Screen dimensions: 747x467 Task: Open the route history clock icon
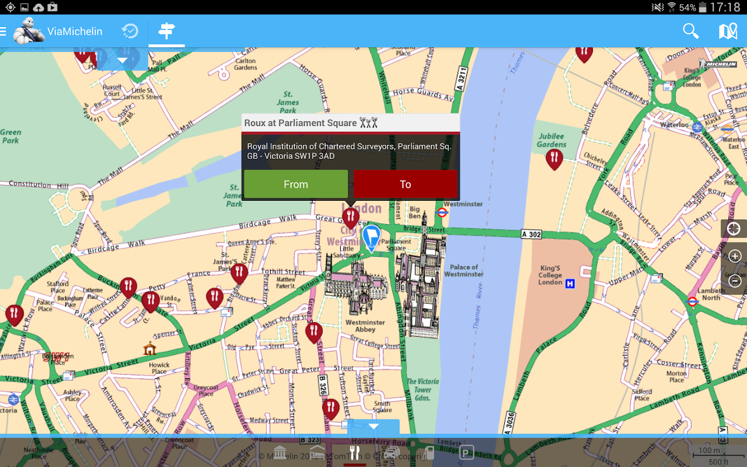pyautogui.click(x=130, y=31)
